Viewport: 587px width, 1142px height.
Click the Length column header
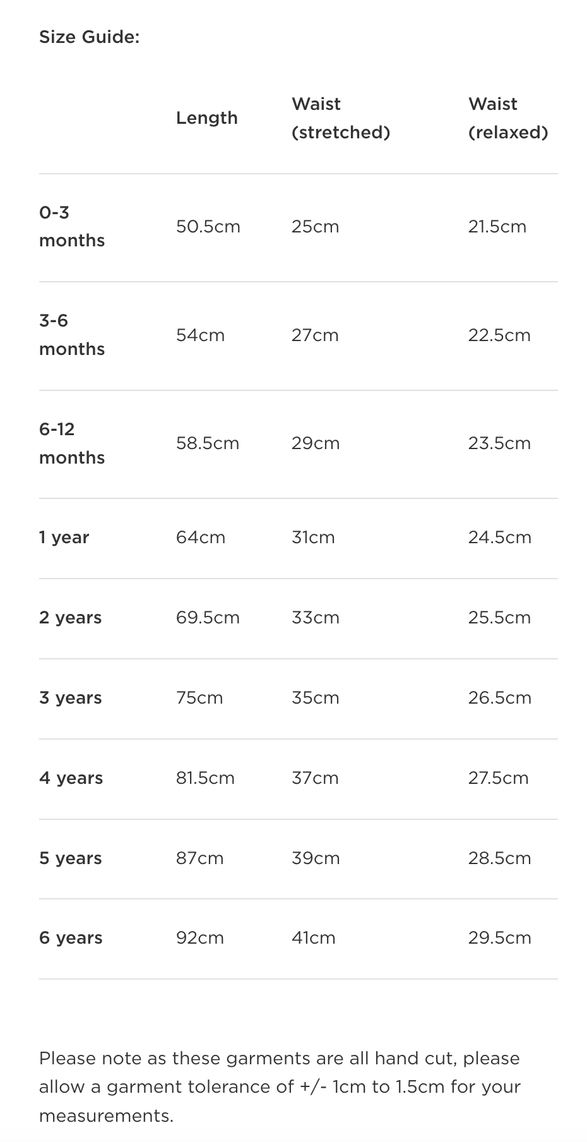[x=206, y=118]
